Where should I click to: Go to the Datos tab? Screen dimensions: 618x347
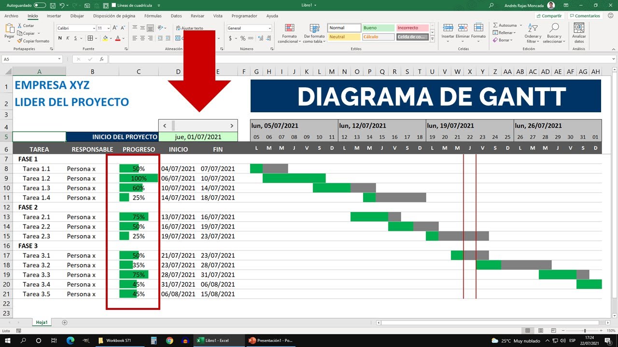(x=177, y=16)
